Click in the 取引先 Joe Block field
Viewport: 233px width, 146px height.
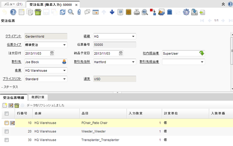coord(43,62)
